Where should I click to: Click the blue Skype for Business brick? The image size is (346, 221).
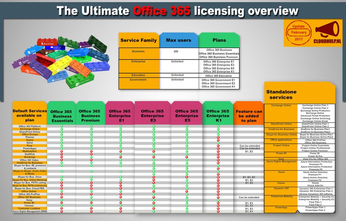coord(78,53)
